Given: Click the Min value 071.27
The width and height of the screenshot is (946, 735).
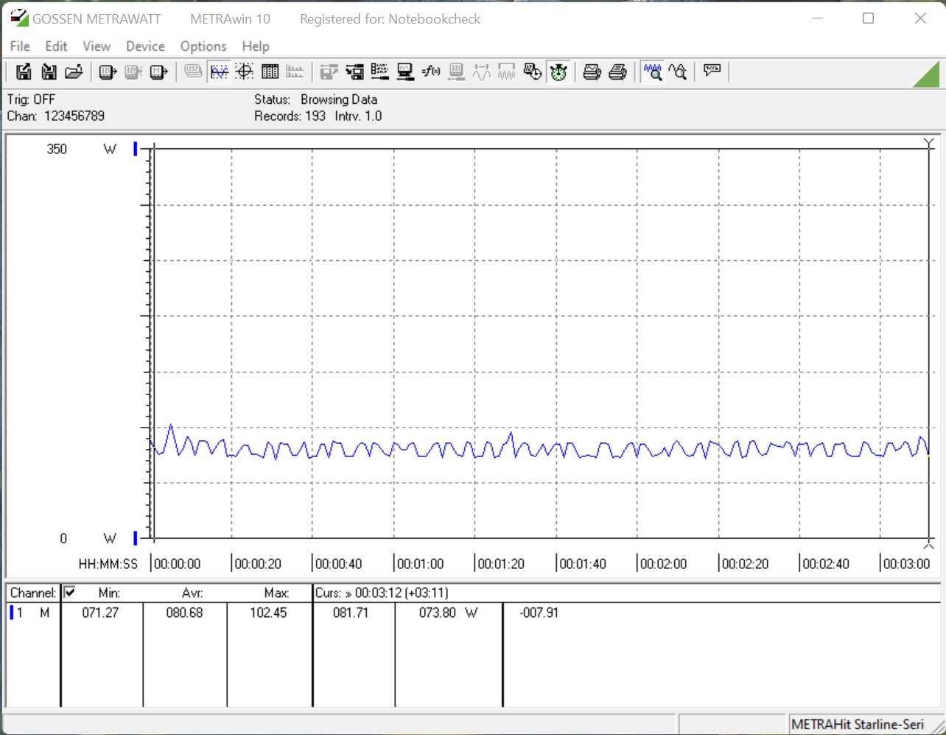Looking at the screenshot, I should point(100,613).
